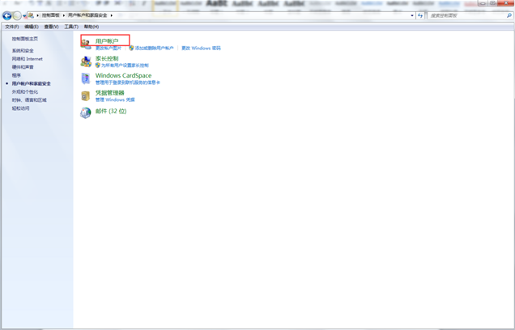Open the 查看(V) menu
515x330 pixels.
coord(51,27)
